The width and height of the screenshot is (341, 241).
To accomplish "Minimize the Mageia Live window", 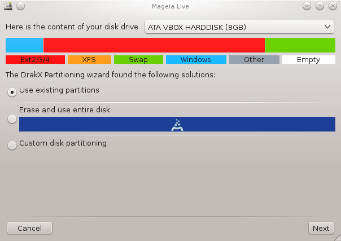I will pyautogui.click(x=307, y=6).
